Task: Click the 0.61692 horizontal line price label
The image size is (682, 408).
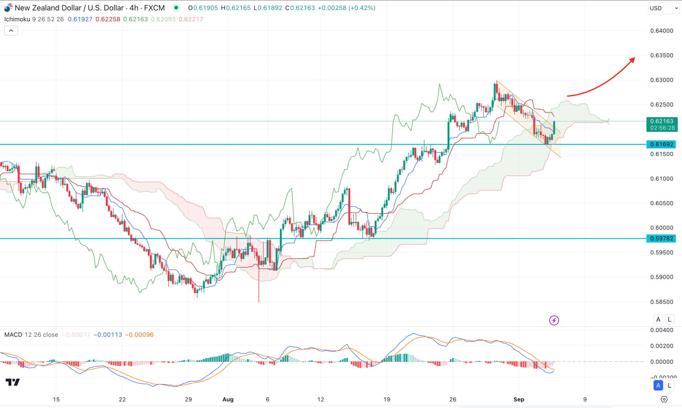Action: [661, 144]
